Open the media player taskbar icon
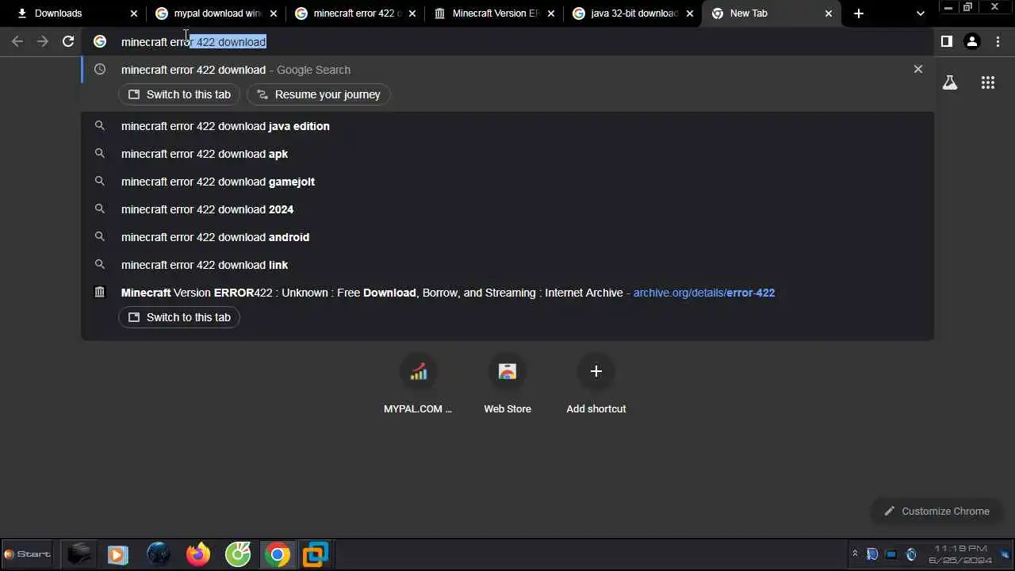This screenshot has width=1015, height=571. coord(118,554)
